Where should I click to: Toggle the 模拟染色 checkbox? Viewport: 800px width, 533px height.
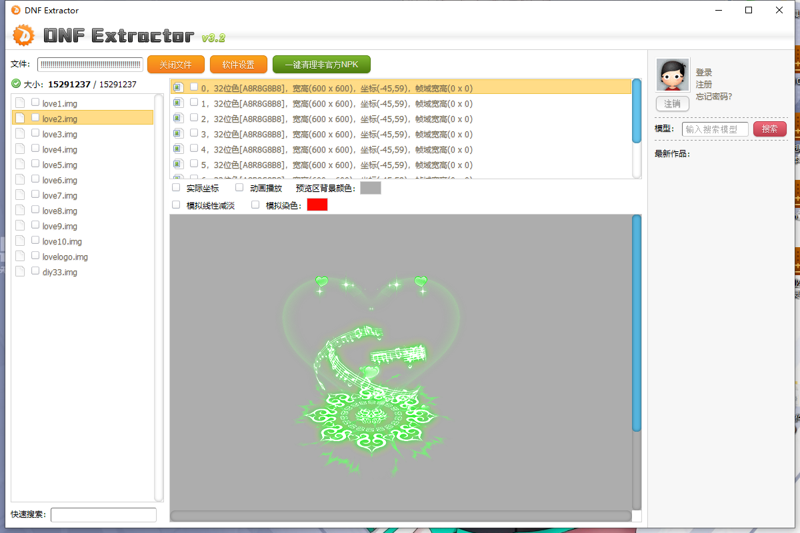(255, 205)
